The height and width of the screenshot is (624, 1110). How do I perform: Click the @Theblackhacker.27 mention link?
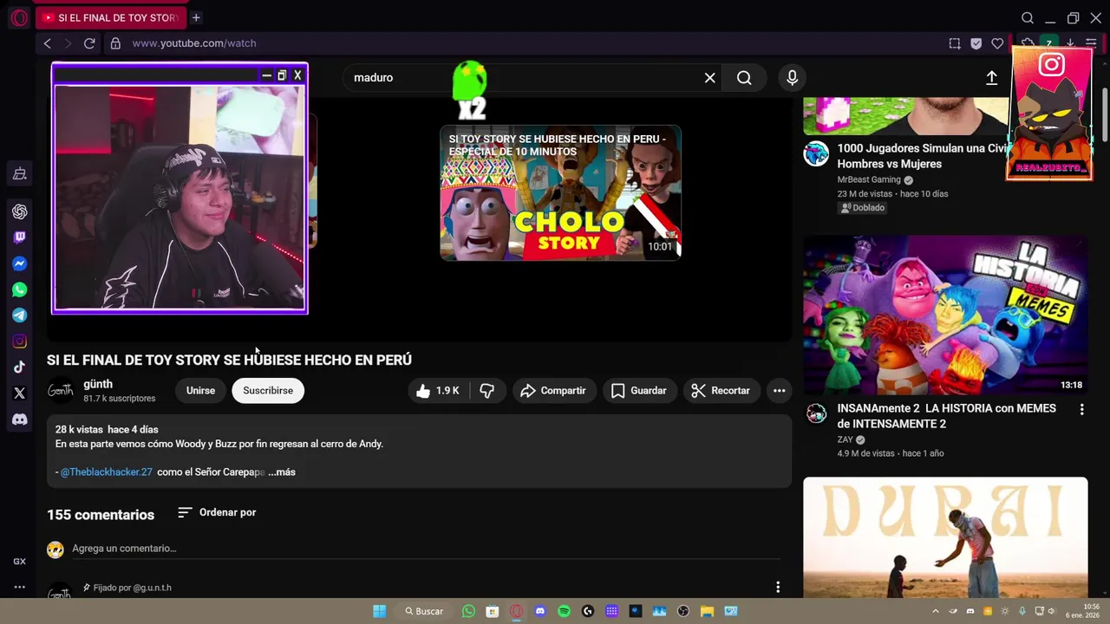[x=106, y=472]
